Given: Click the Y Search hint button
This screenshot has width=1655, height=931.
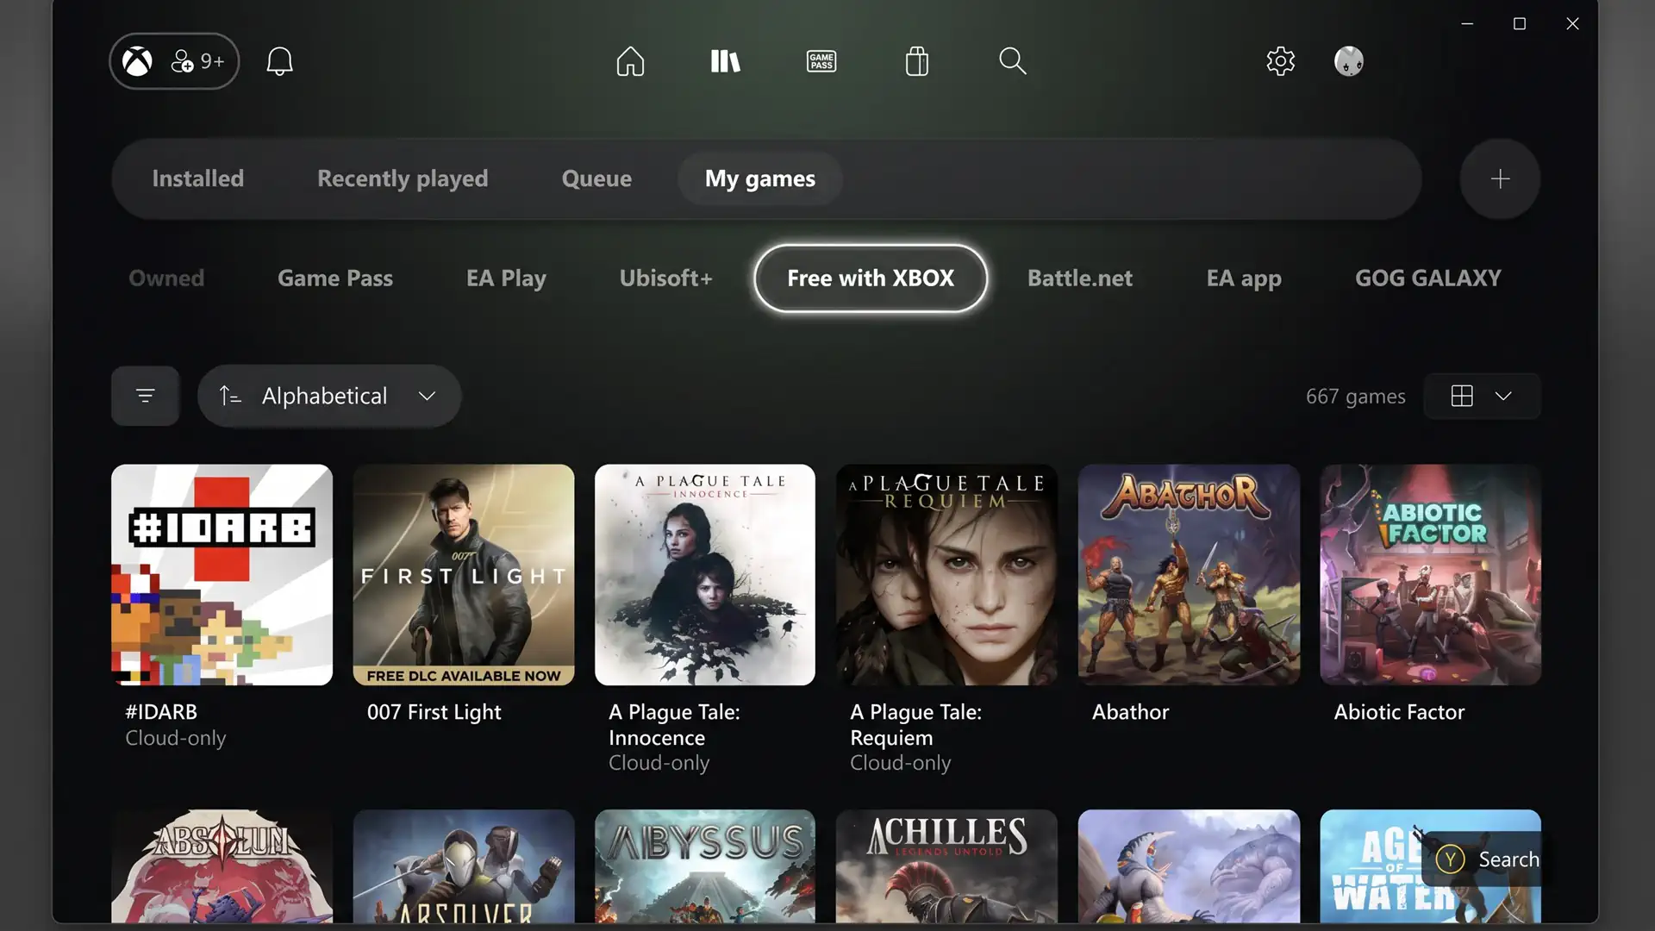Looking at the screenshot, I should (x=1486, y=859).
